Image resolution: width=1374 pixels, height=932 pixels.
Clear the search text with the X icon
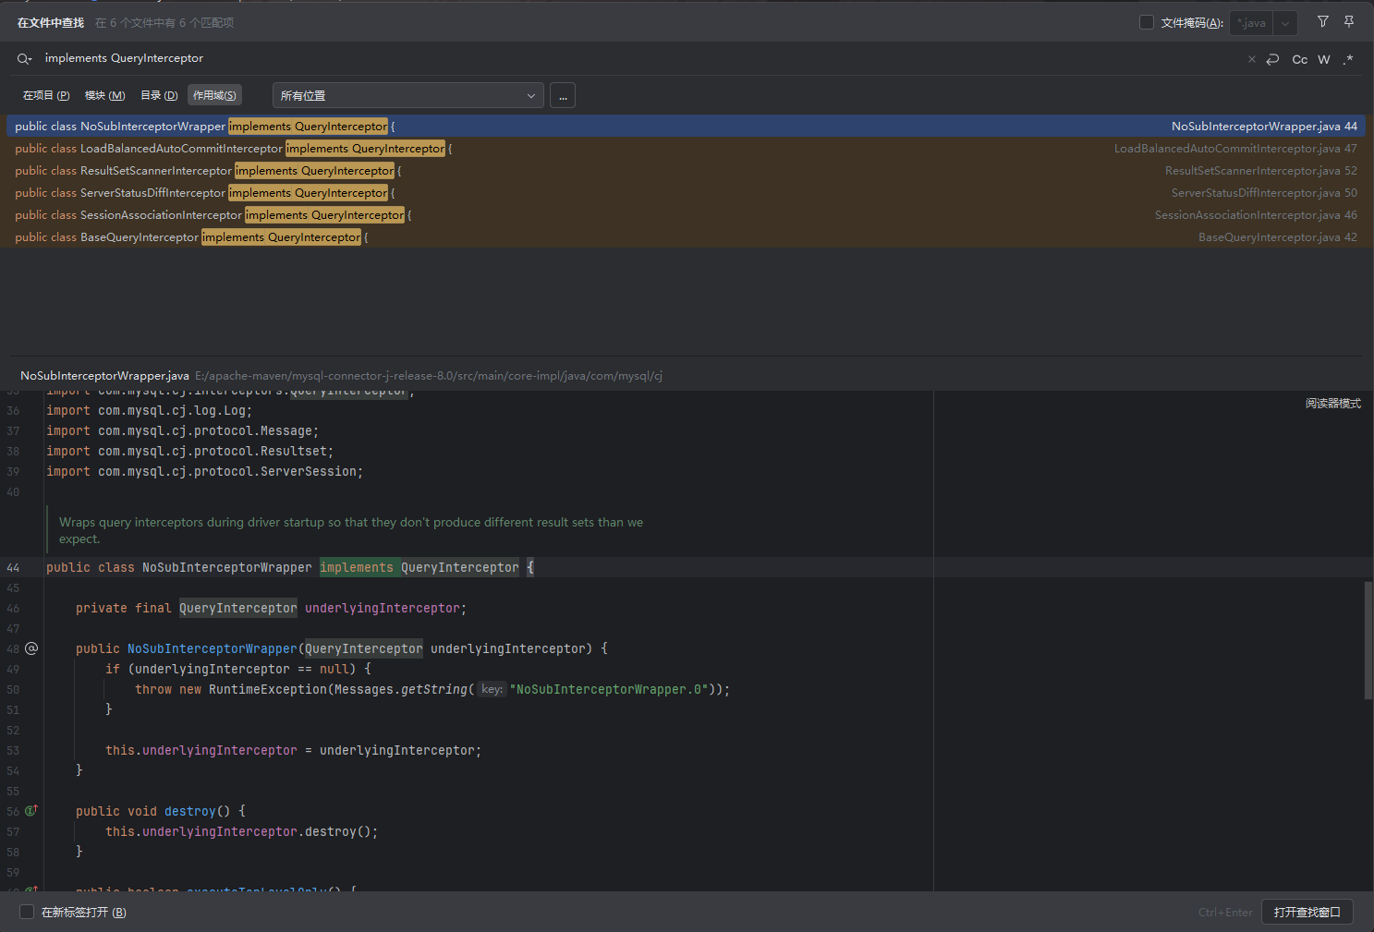point(1251,59)
